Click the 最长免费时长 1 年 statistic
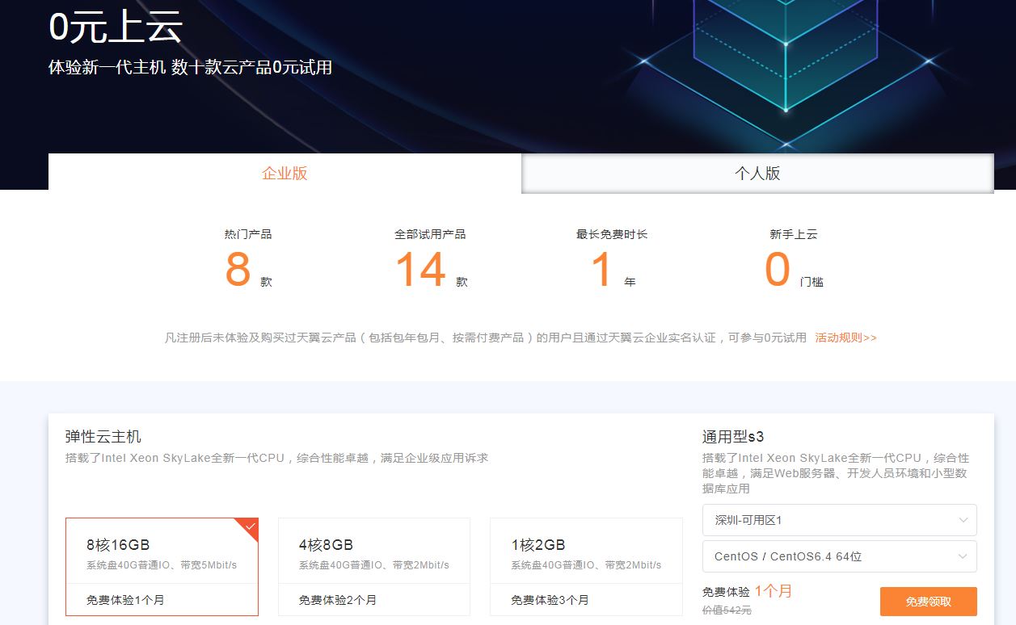1016x625 pixels. pyautogui.click(x=612, y=258)
